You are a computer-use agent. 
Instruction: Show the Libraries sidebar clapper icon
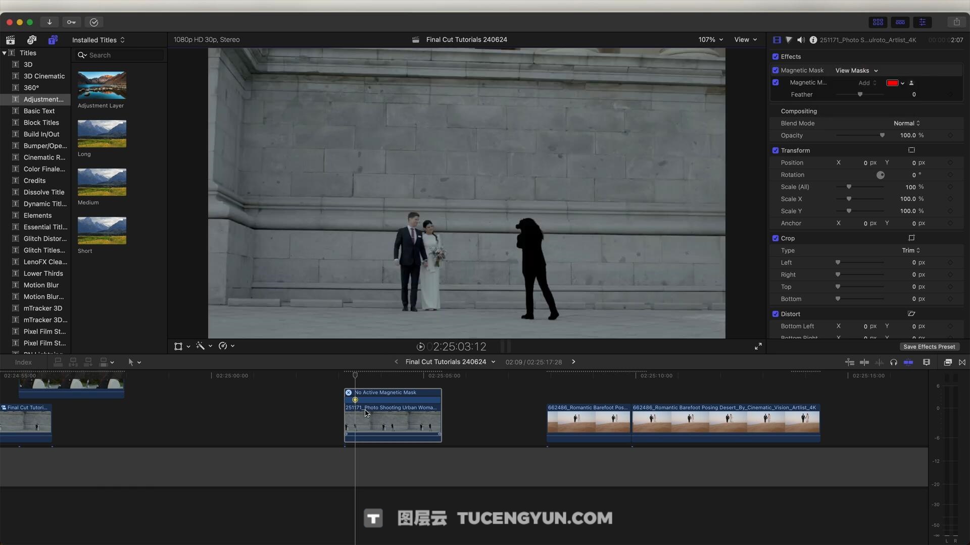coord(11,40)
